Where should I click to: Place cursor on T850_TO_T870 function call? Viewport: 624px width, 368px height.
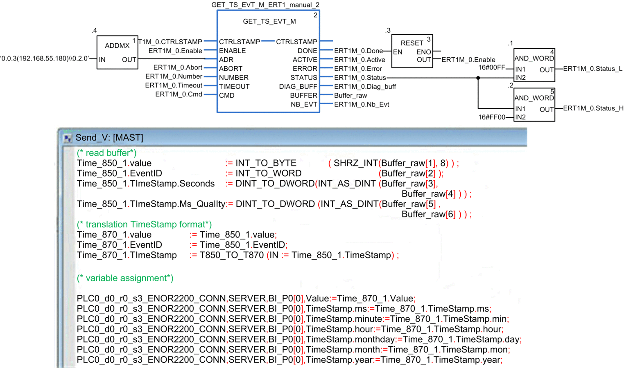coord(232,255)
